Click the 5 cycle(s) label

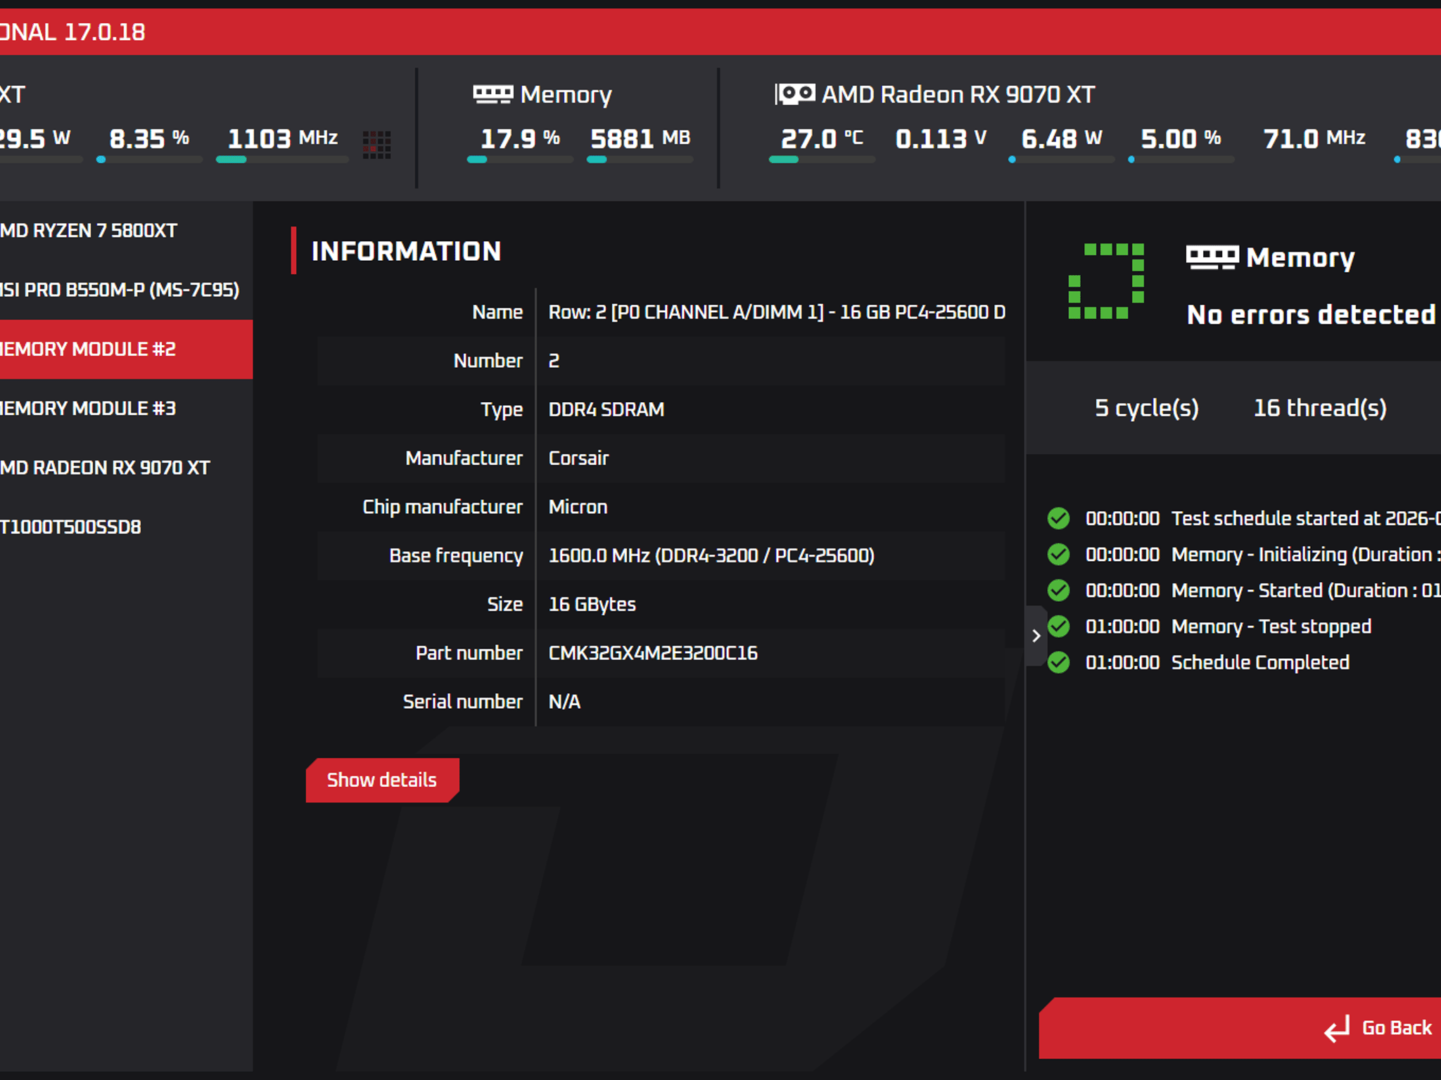[1147, 408]
